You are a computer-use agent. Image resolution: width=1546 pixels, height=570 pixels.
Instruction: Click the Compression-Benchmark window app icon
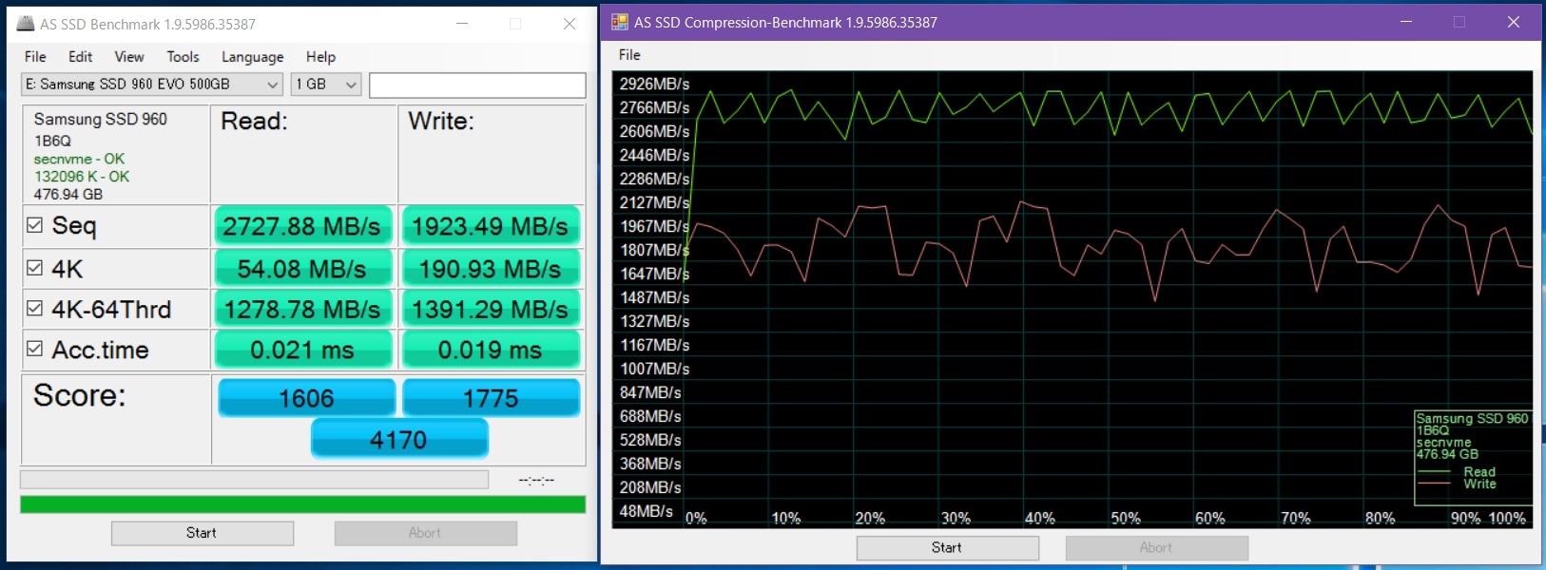point(619,22)
